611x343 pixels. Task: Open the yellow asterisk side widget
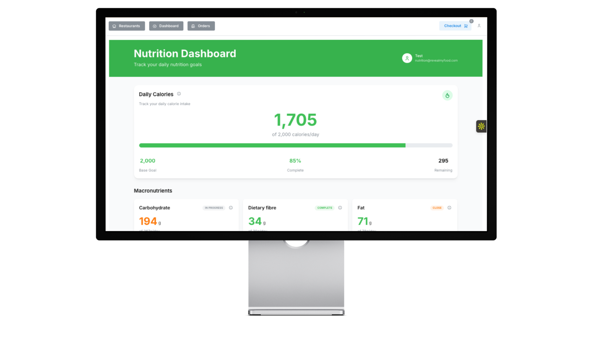click(x=481, y=126)
